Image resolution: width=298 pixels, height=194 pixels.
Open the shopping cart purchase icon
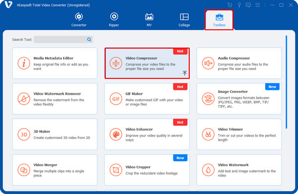229,5
